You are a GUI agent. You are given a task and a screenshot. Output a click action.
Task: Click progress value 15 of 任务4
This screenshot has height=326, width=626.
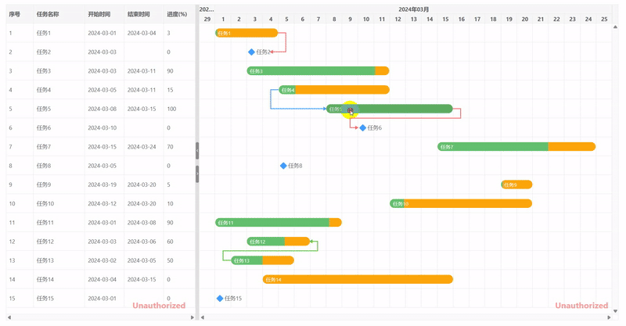(x=170, y=90)
